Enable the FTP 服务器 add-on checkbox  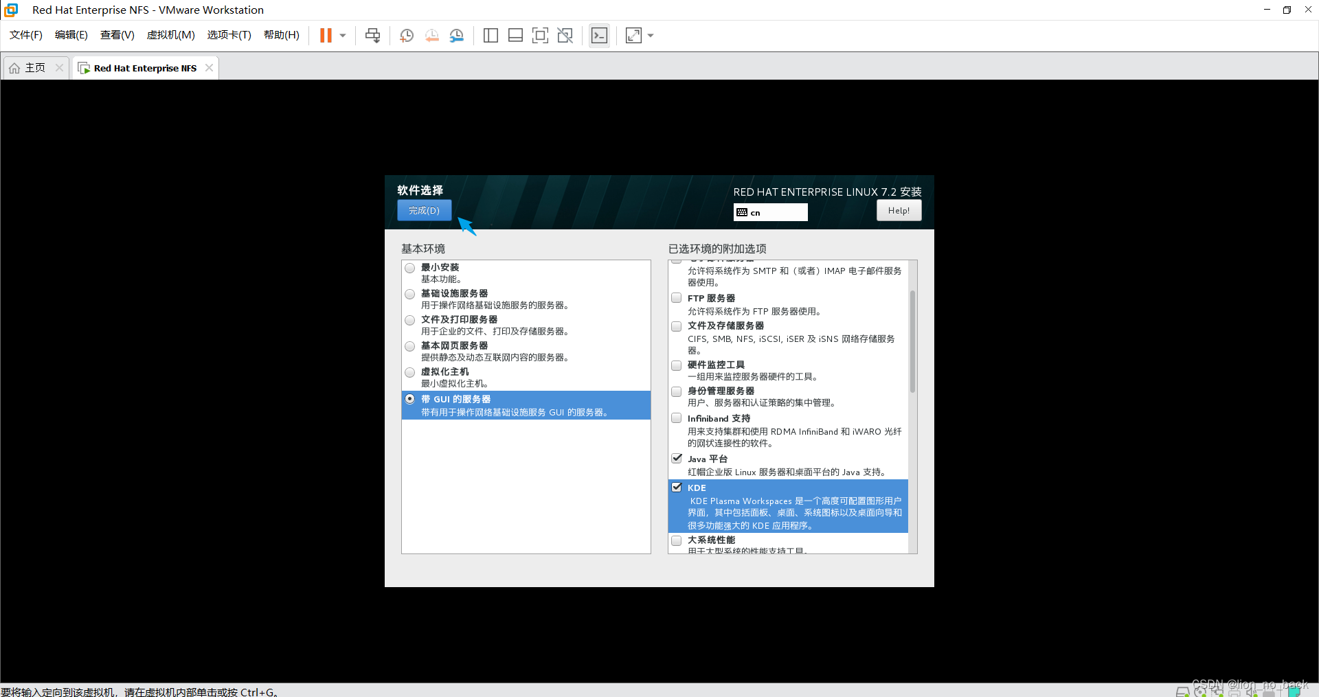tap(677, 298)
